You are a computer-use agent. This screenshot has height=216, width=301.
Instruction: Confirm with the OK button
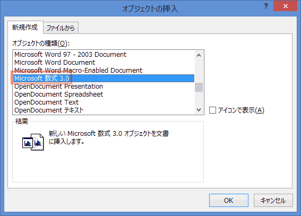229,200
